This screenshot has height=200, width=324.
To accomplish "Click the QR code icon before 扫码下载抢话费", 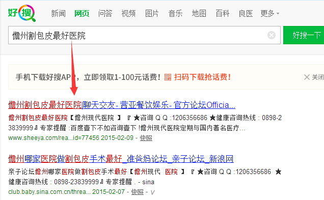I will (168, 77).
